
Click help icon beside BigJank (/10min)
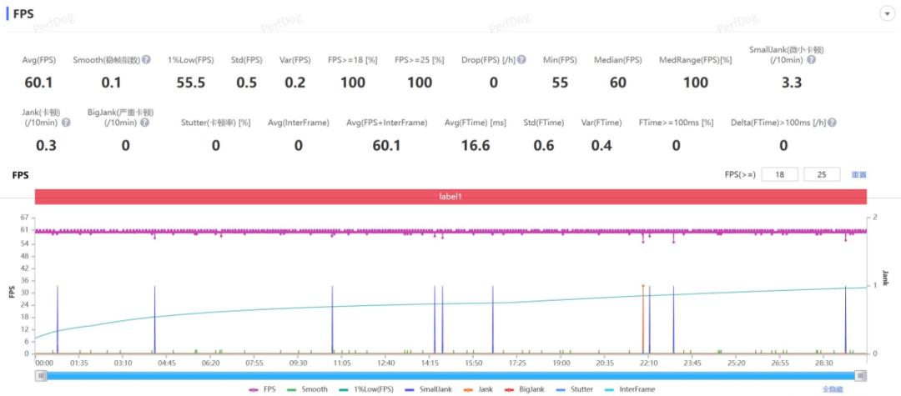(x=144, y=123)
